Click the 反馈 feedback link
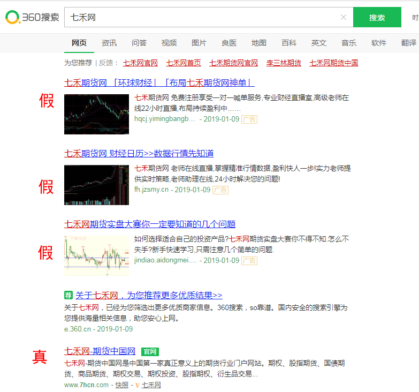The width and height of the screenshot is (419, 392). [106, 63]
